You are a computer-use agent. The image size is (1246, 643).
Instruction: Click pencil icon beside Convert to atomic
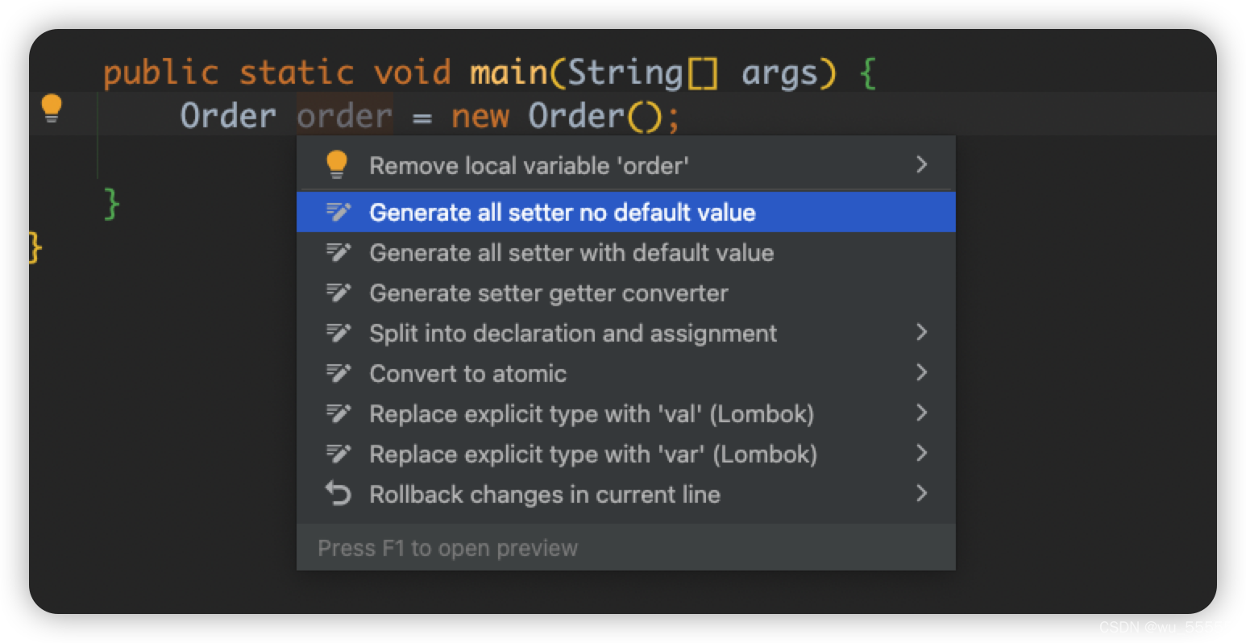[x=338, y=373]
